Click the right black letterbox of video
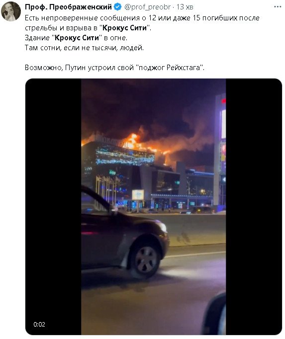285x339 pixels. click(254, 207)
